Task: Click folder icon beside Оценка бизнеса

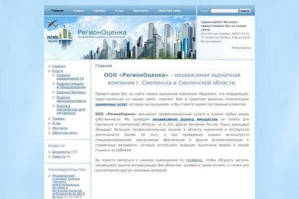Action: (x=54, y=92)
